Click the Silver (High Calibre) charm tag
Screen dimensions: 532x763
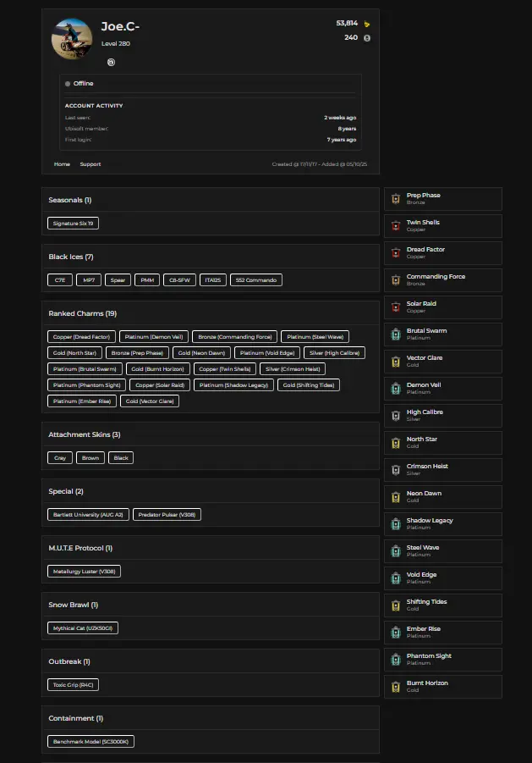[334, 353]
